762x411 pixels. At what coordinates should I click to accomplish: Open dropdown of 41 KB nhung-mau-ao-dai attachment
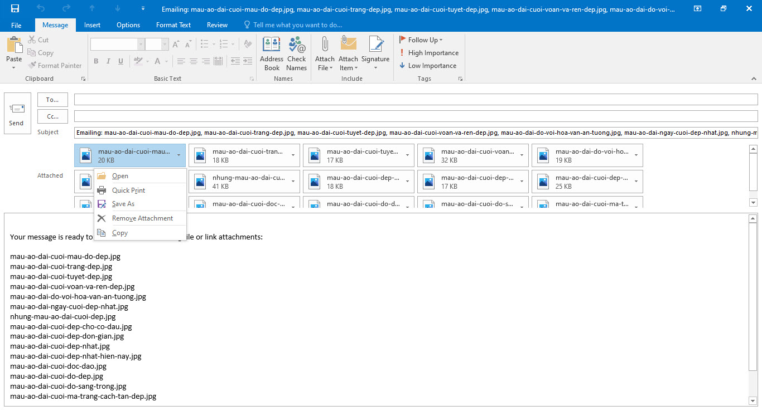(x=293, y=182)
